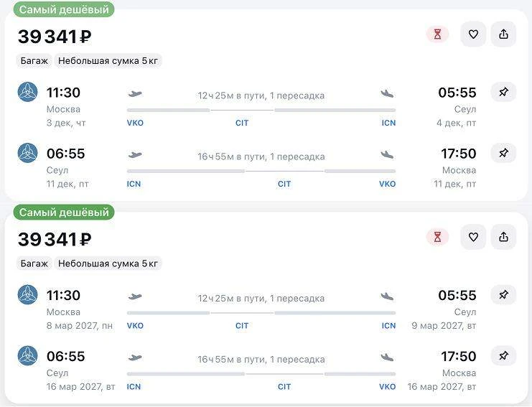Select Багаж tag on first ticket
Screen dimensions: 532x407
pyautogui.click(x=34, y=61)
